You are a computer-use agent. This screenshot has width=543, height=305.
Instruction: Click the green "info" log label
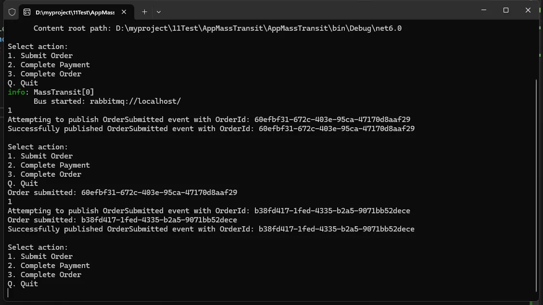(x=18, y=92)
